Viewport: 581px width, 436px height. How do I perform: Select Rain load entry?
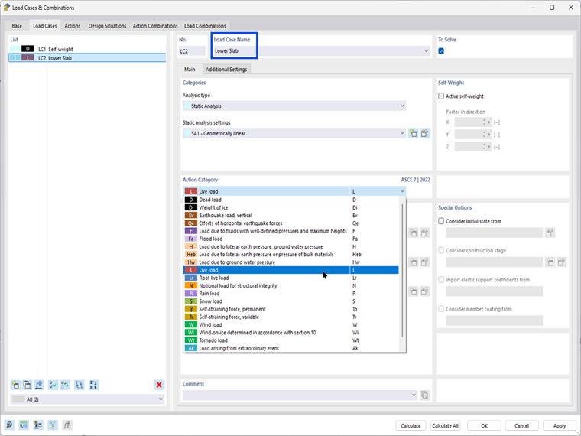point(291,294)
